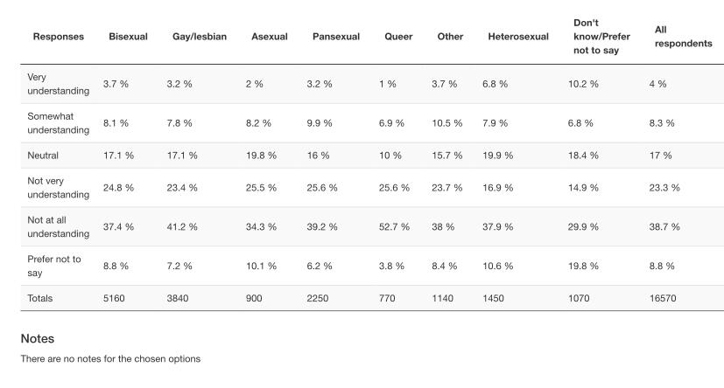The height and width of the screenshot is (388, 724).
Task: Click the Pansexual column header
Action: (336, 37)
